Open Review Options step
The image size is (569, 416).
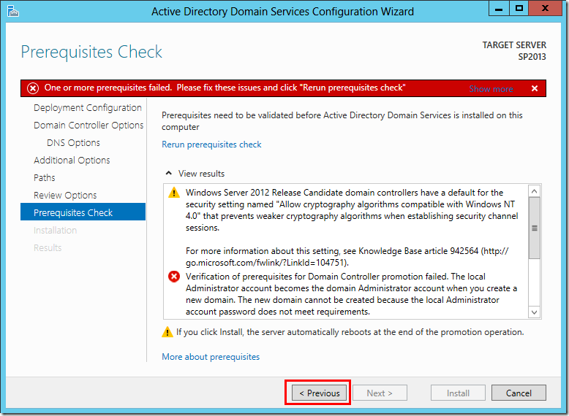click(65, 196)
